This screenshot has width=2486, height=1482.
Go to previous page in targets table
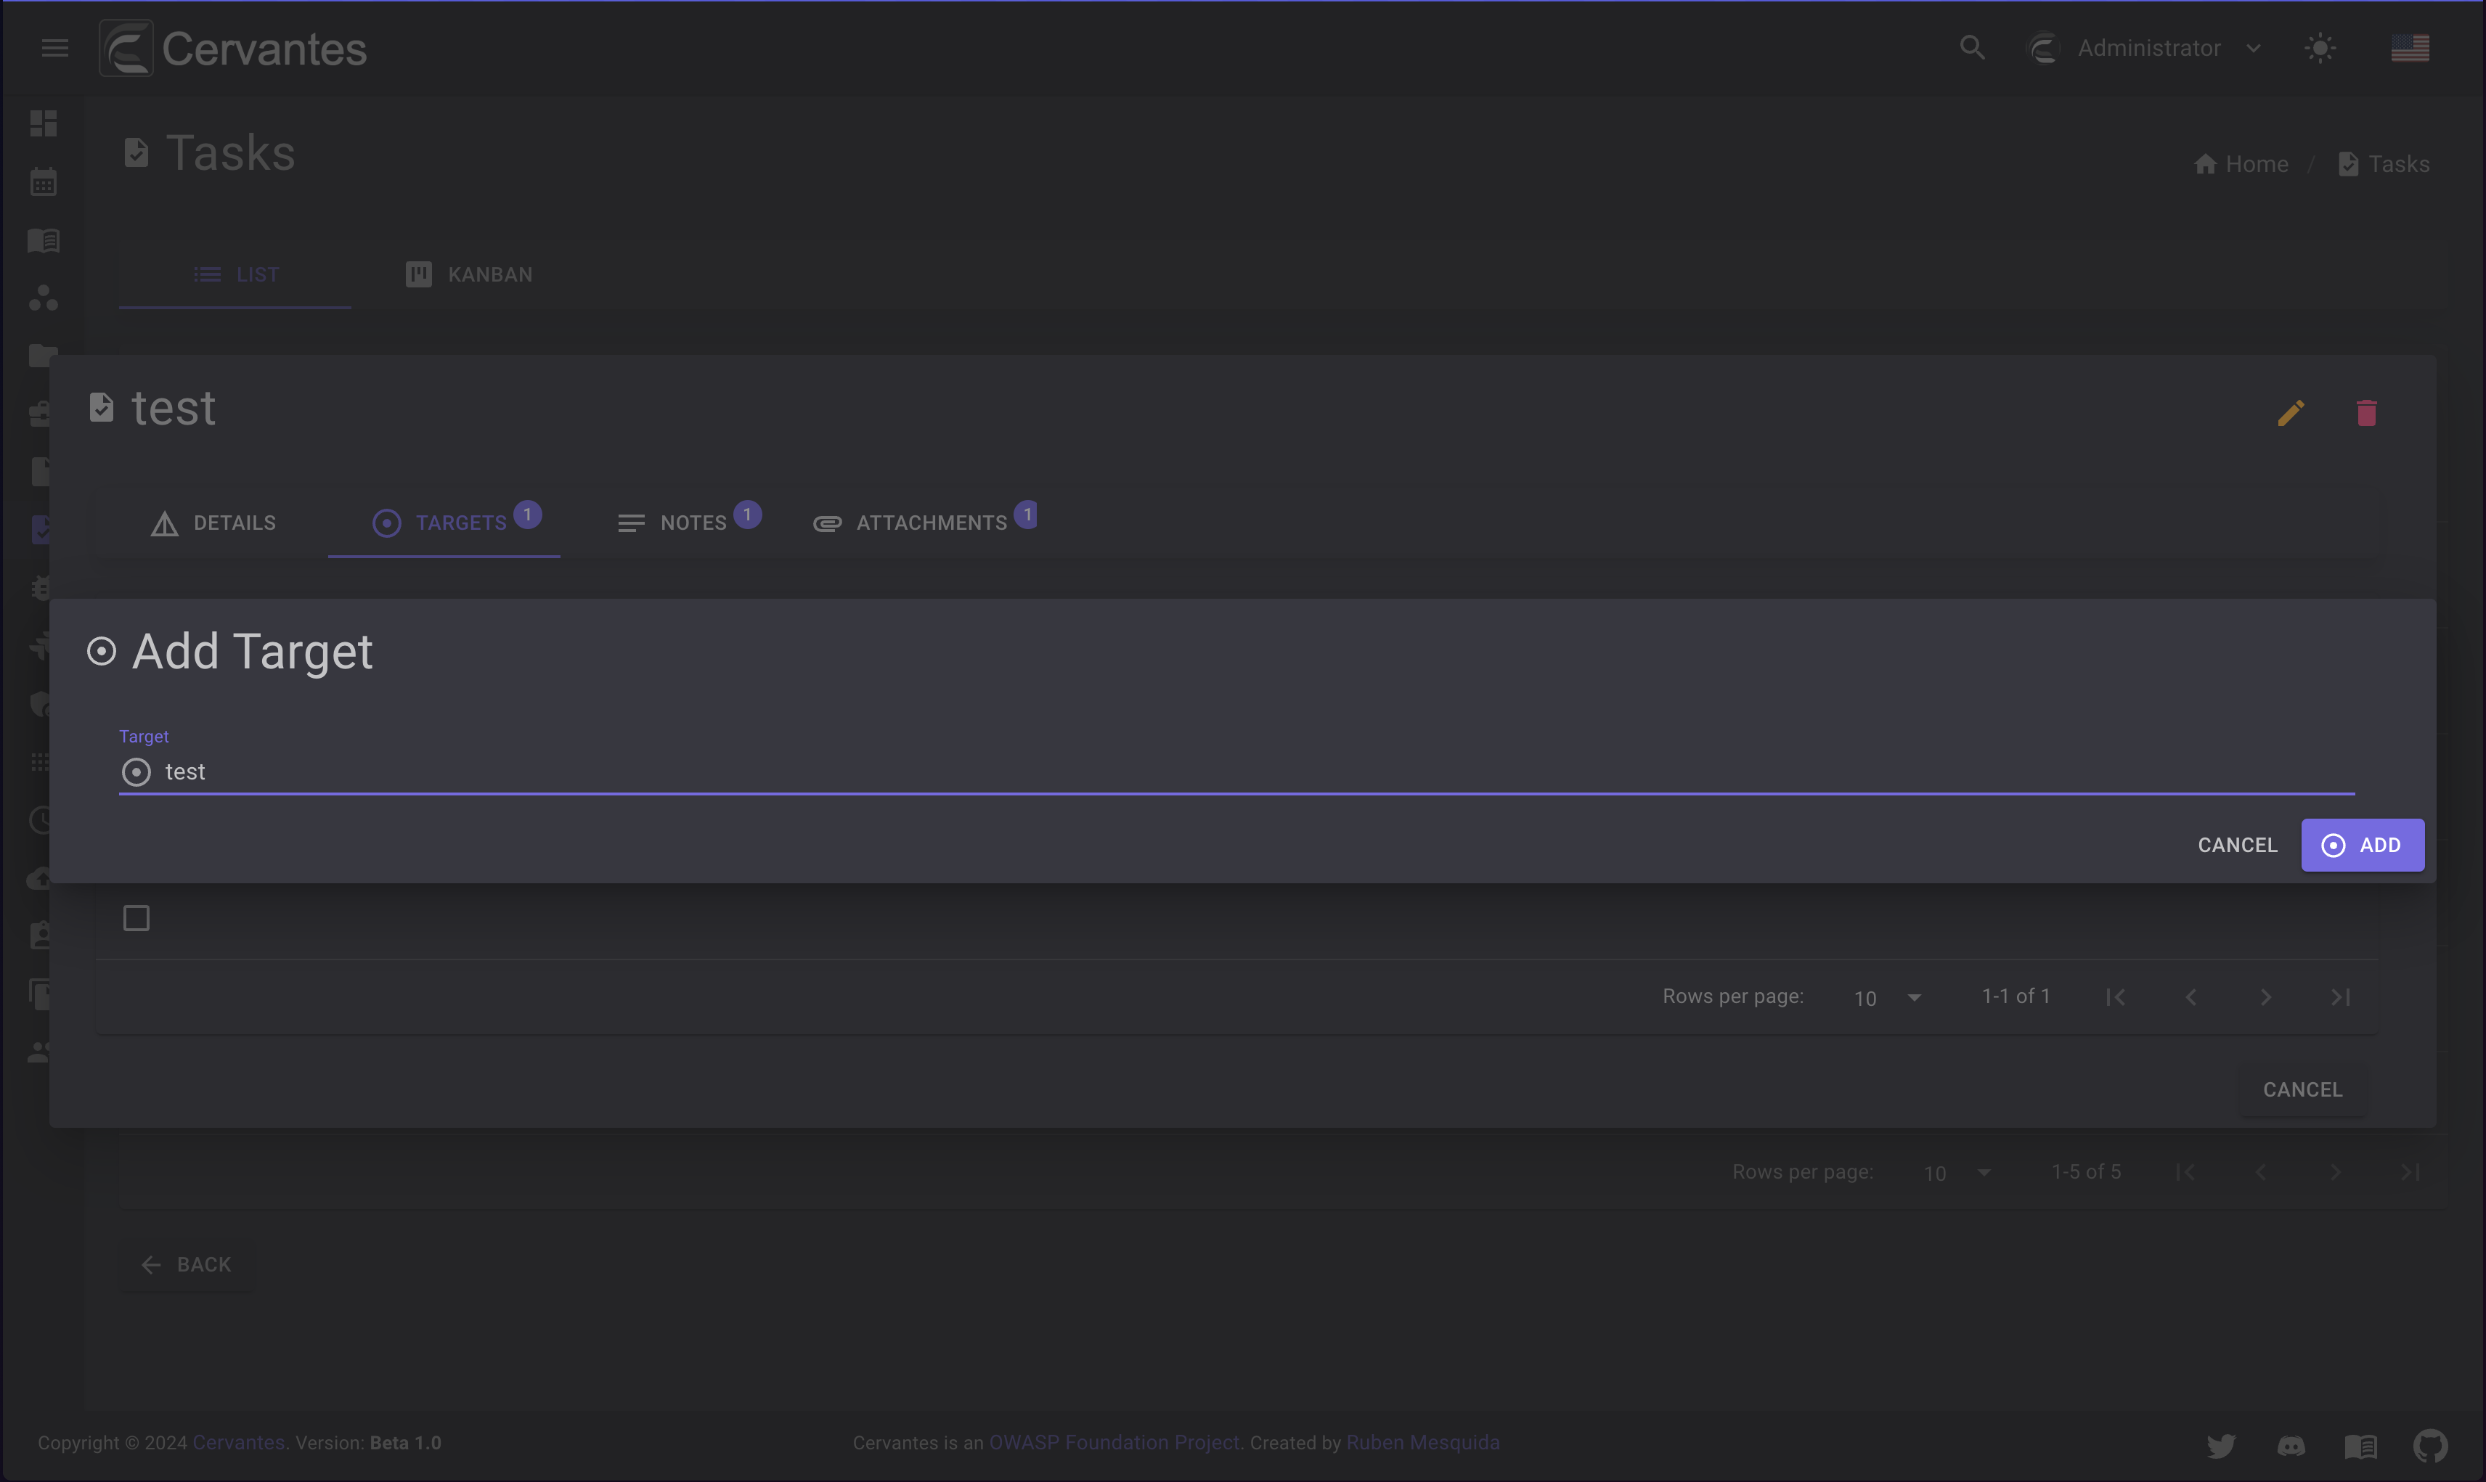pyautogui.click(x=2190, y=996)
